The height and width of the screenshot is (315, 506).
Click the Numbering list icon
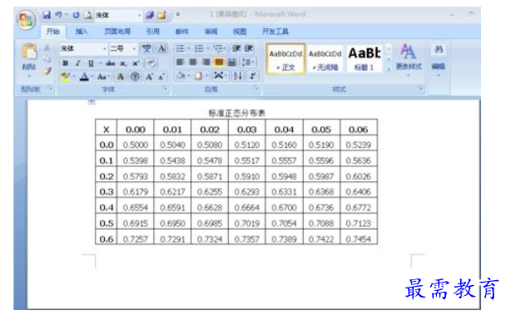(x=199, y=48)
